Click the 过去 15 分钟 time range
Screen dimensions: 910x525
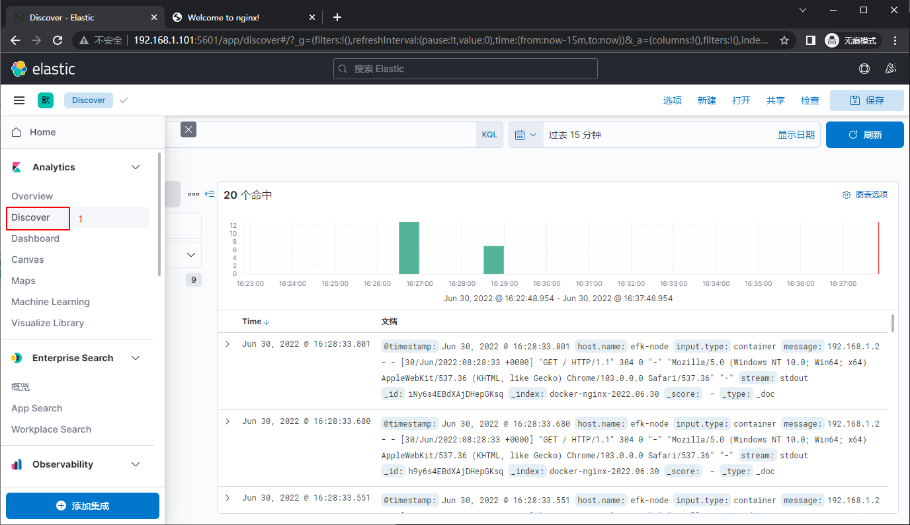pyautogui.click(x=575, y=135)
